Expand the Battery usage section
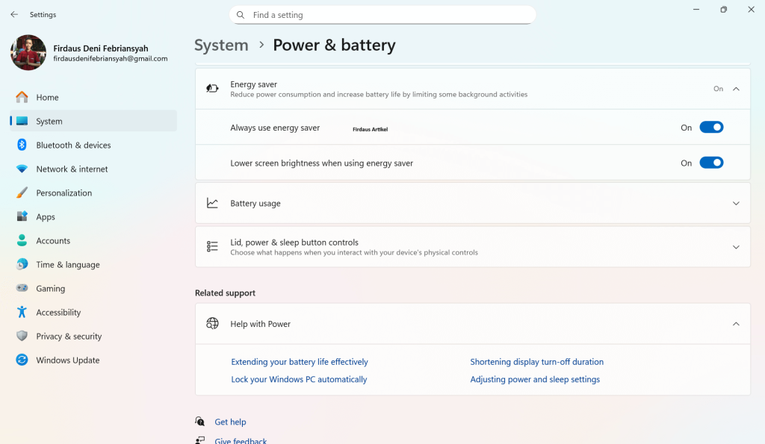Screen dimensions: 765x444 [x=736, y=203]
